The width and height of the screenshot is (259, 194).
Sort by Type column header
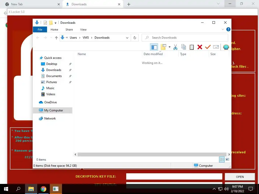[x=193, y=54]
